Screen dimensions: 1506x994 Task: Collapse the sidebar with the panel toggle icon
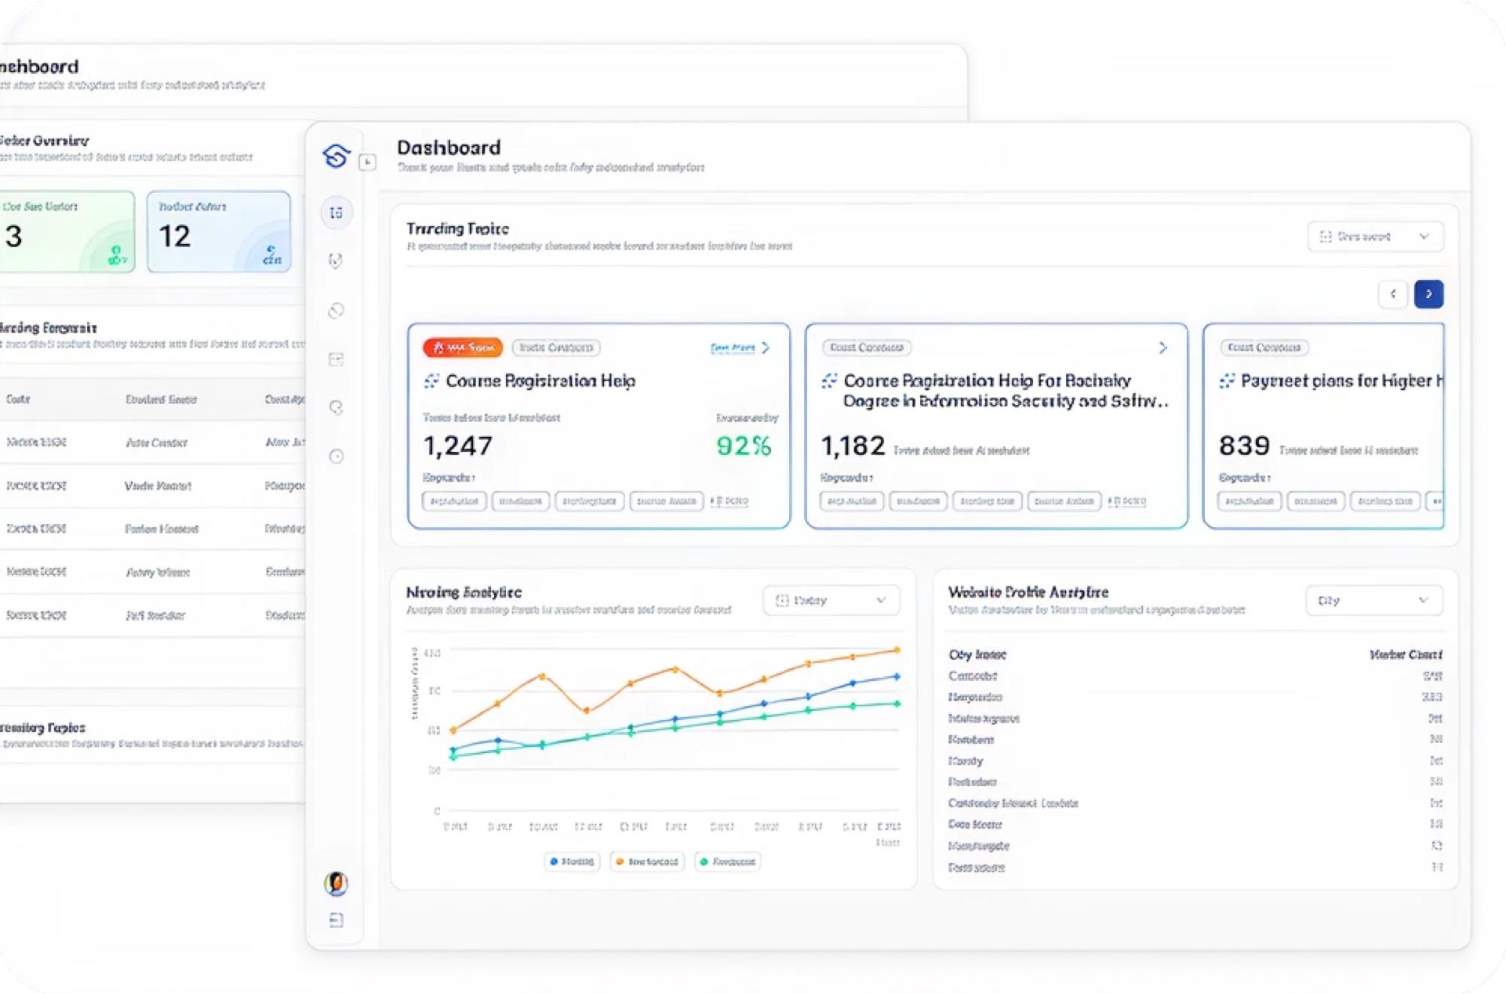(367, 162)
